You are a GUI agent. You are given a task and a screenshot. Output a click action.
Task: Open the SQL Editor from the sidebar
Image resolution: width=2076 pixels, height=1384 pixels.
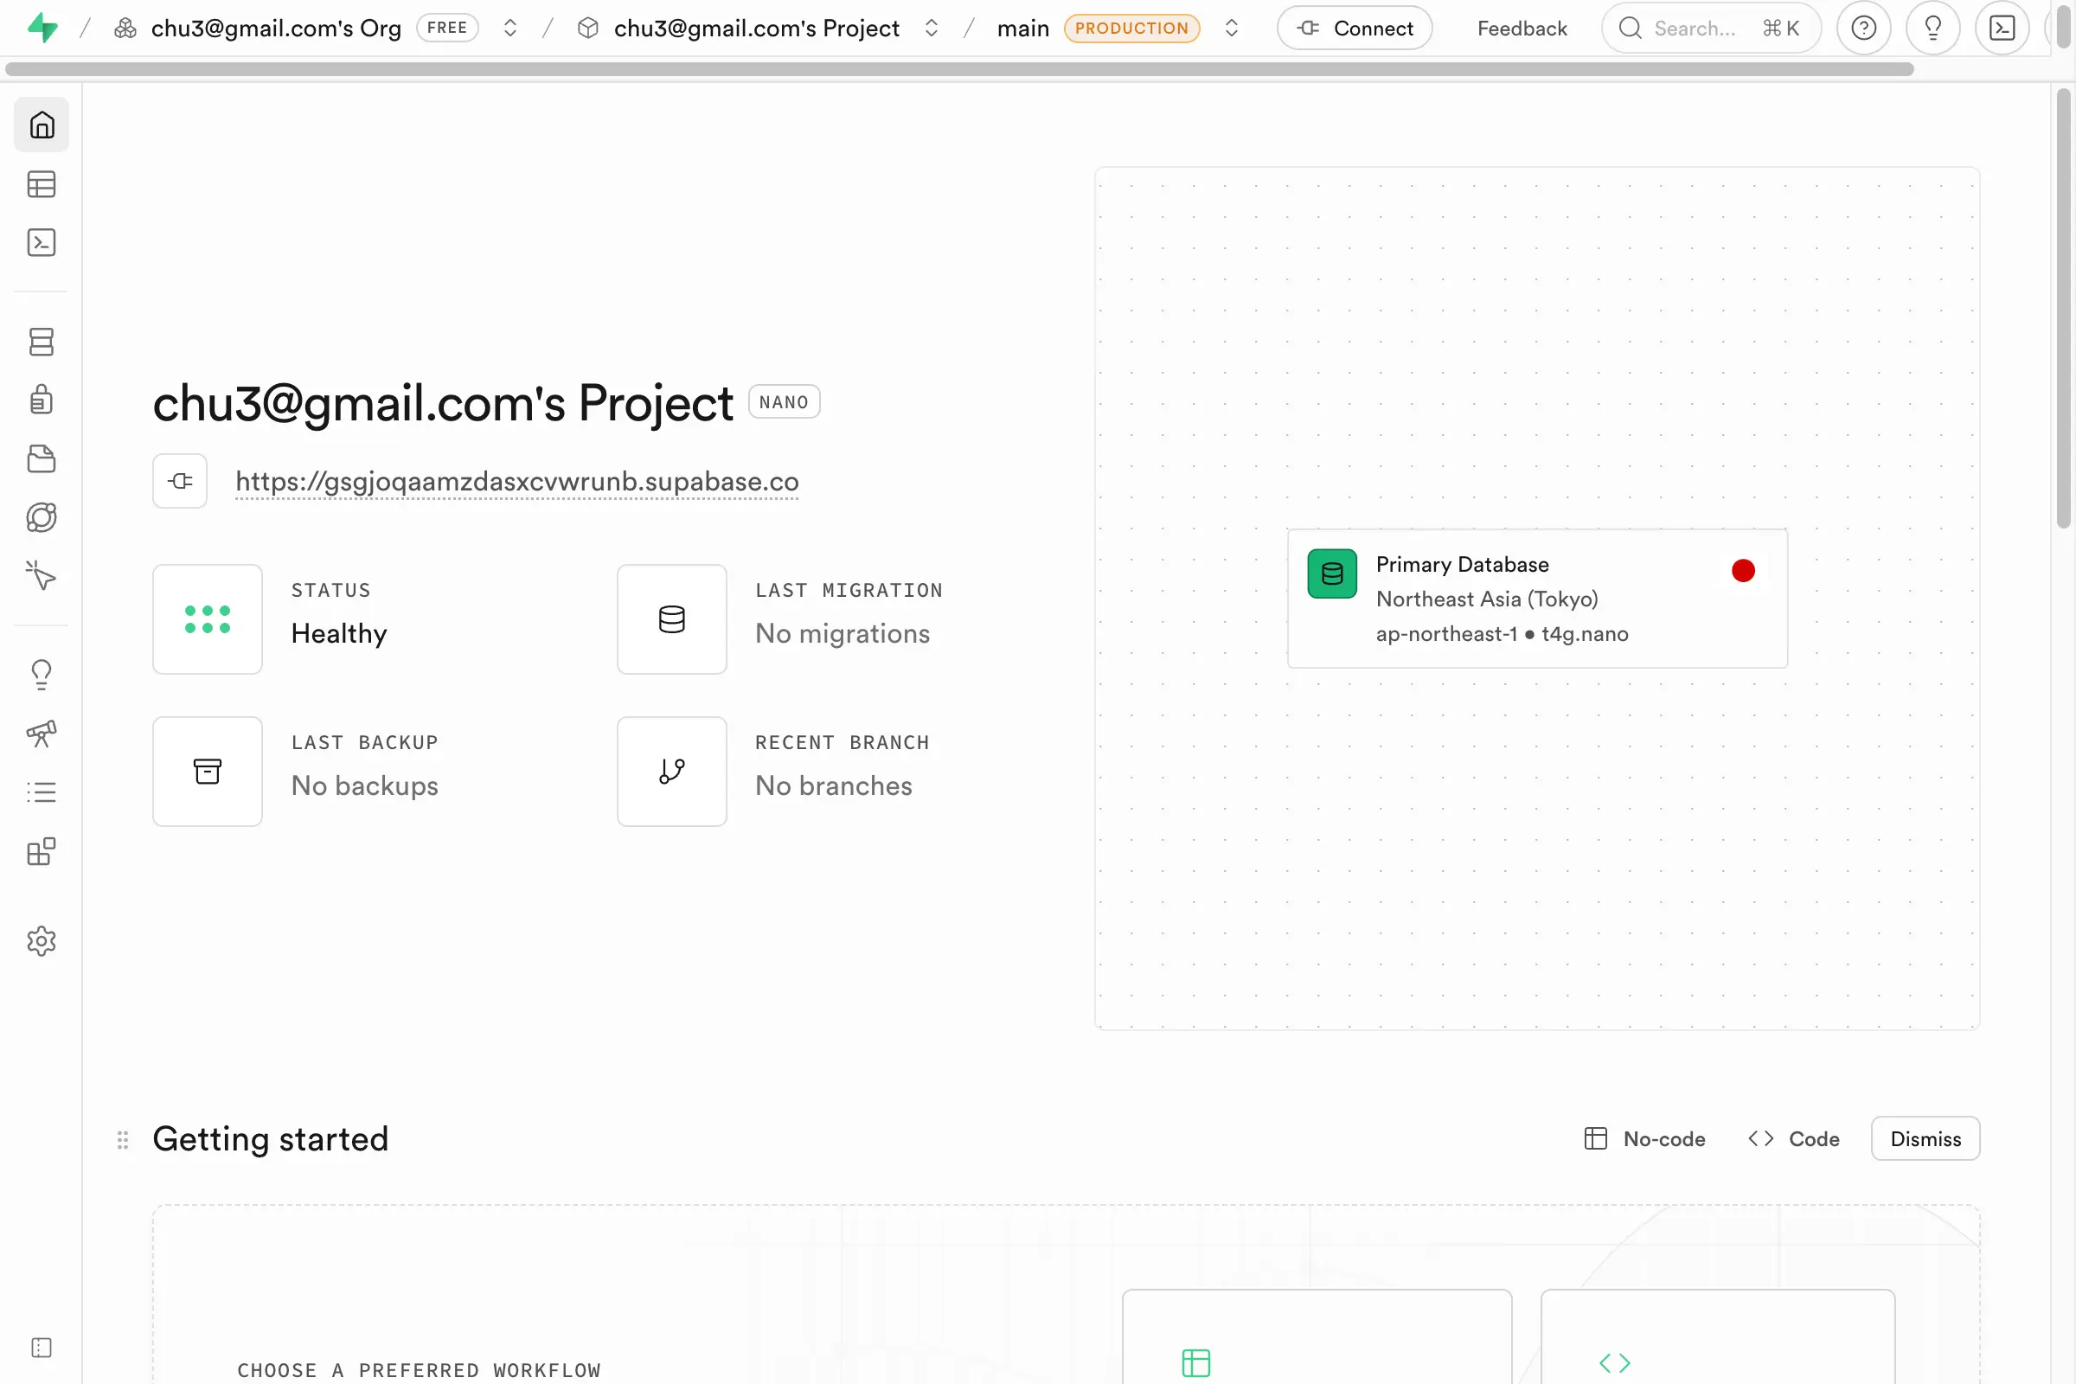click(42, 243)
